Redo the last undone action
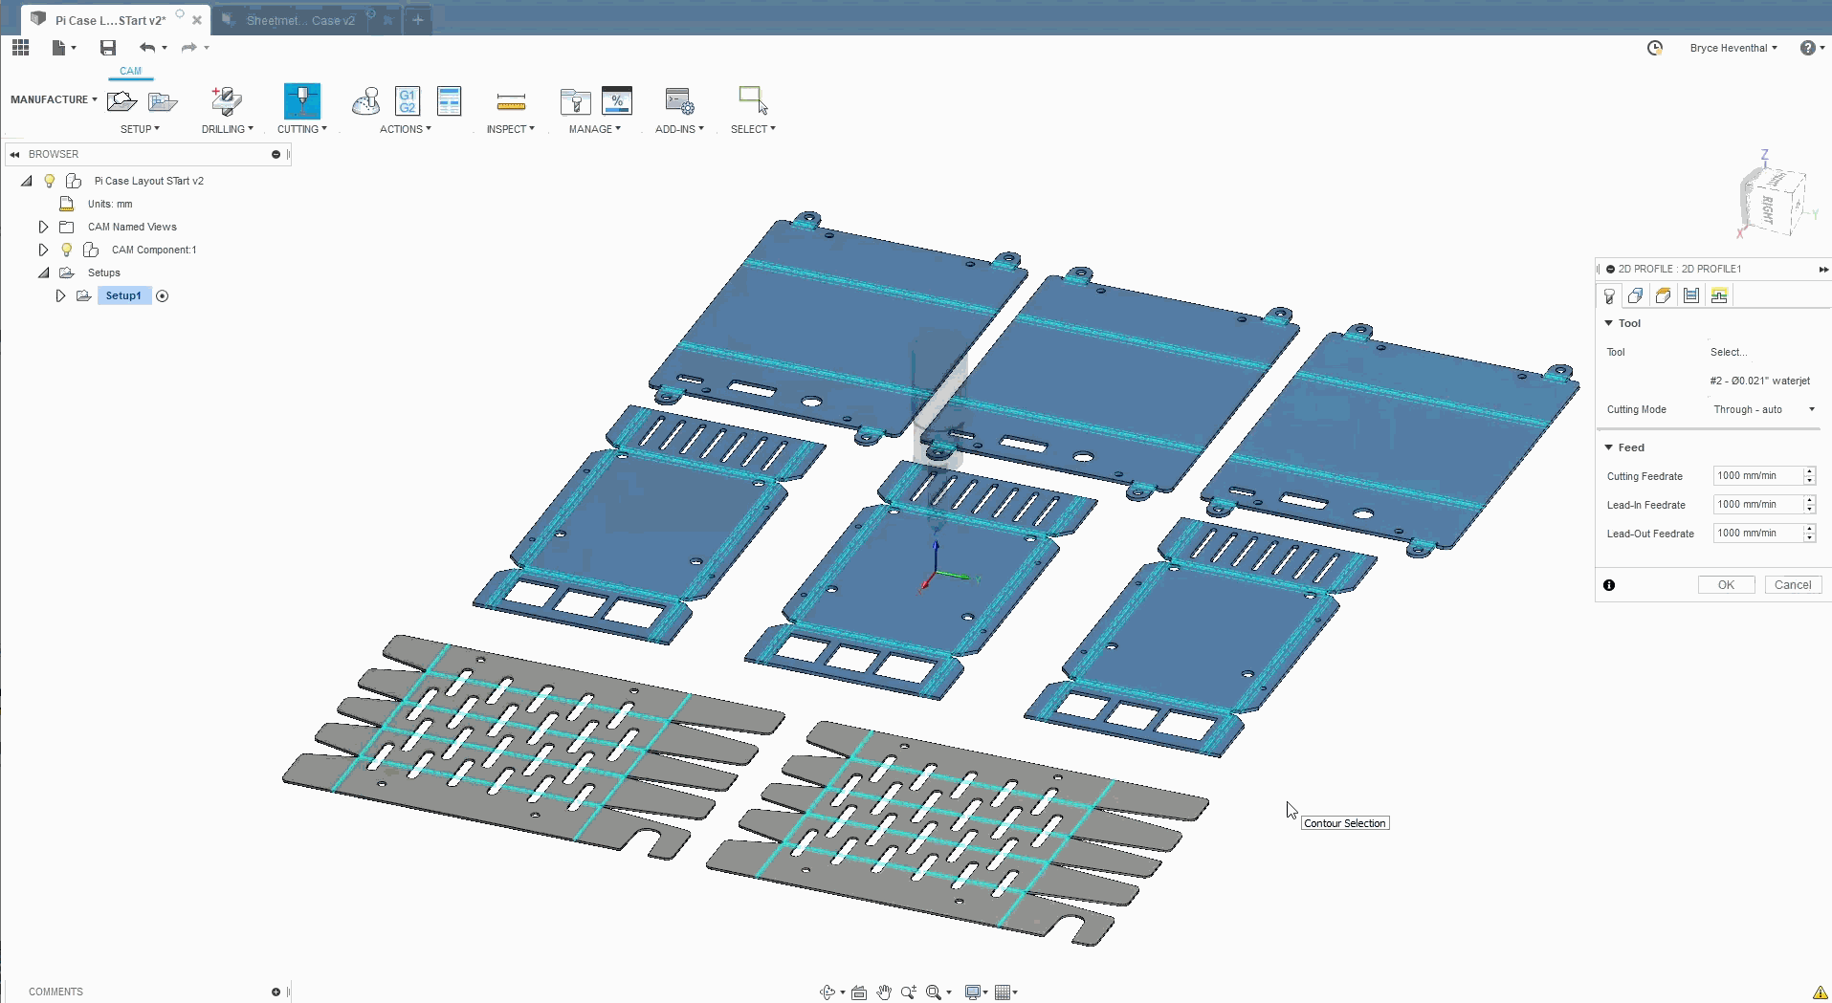 (x=189, y=48)
